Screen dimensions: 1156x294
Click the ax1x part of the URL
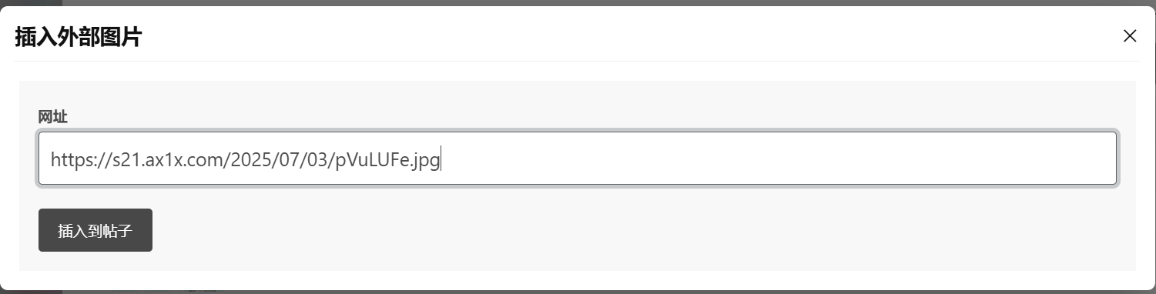(163, 160)
